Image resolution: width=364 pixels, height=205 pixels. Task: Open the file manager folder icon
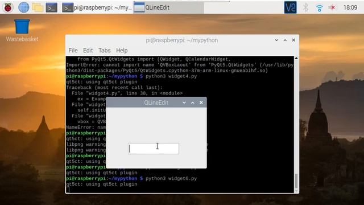point(38,7)
